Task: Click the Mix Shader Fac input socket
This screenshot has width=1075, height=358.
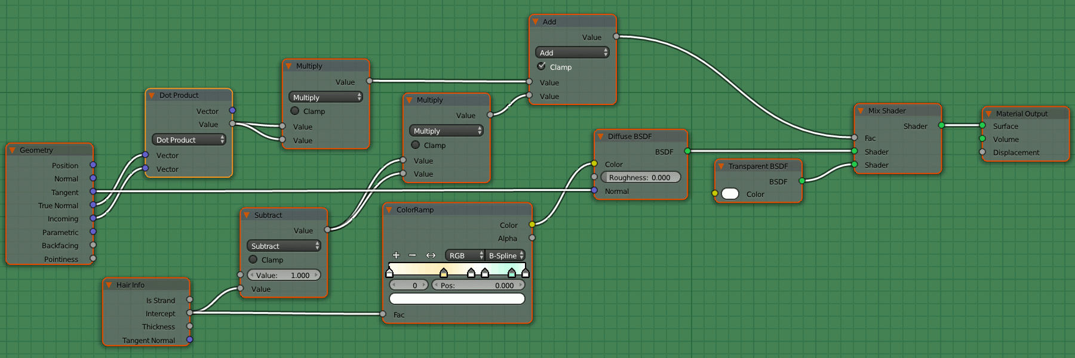Action: pos(855,138)
